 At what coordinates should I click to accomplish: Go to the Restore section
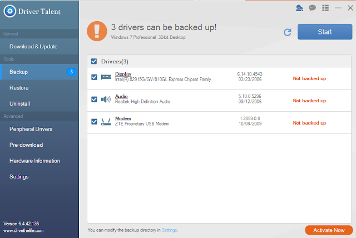[x=39, y=88]
